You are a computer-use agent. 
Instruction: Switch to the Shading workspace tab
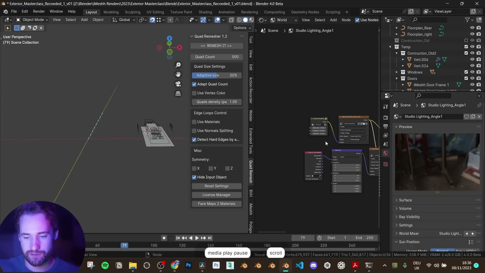coord(205,12)
